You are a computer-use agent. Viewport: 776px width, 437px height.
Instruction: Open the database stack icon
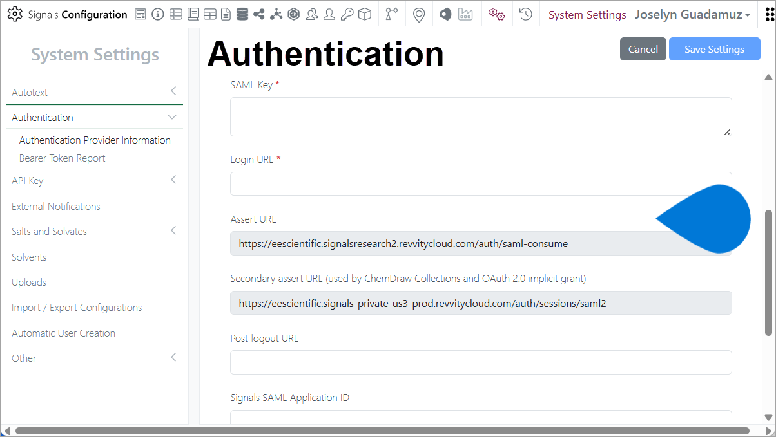[242, 14]
